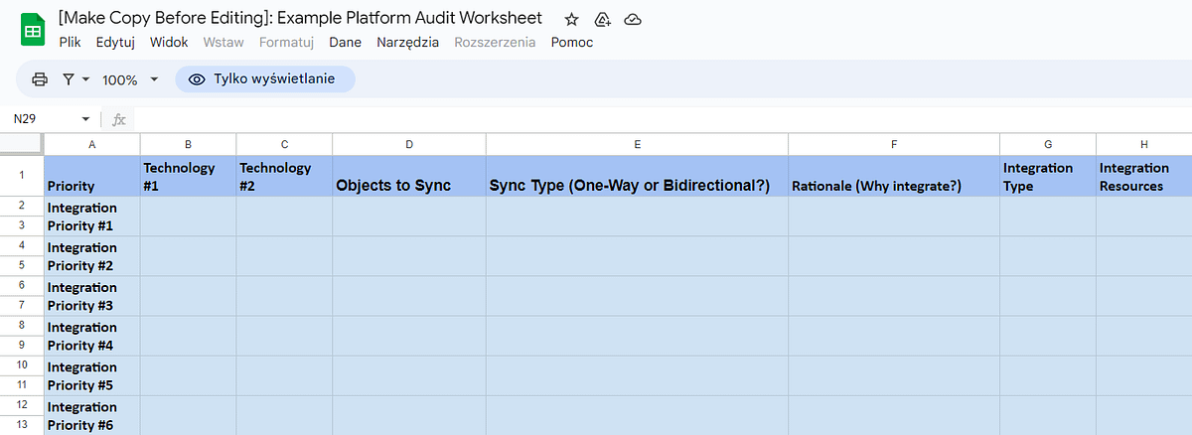Viewport: 1192px width, 435px height.
Task: Select the Integration Priority #4 cell
Action: click(91, 336)
